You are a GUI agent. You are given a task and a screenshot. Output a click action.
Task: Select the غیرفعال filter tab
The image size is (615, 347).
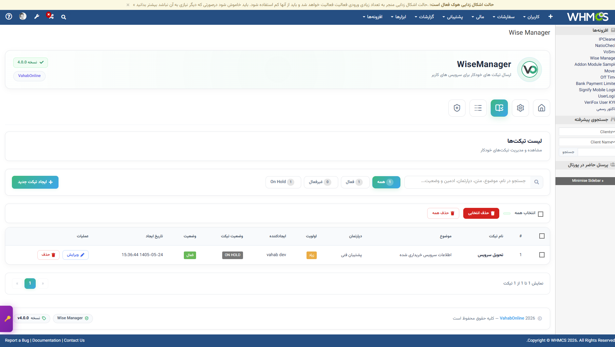(321, 182)
